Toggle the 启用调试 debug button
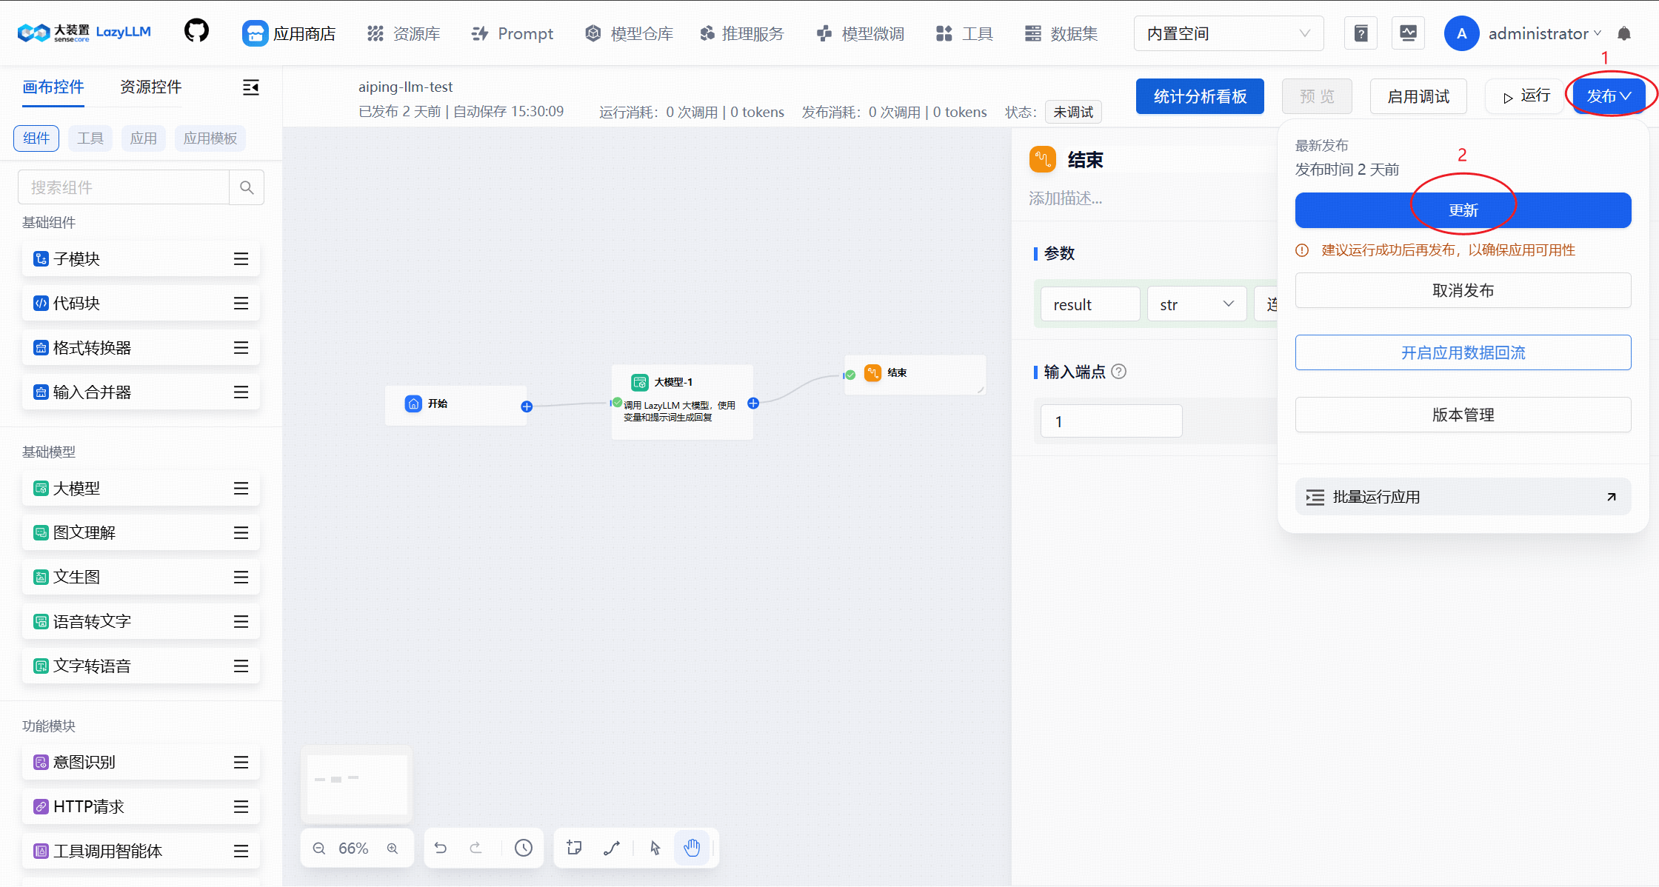The width and height of the screenshot is (1659, 887). click(1418, 96)
